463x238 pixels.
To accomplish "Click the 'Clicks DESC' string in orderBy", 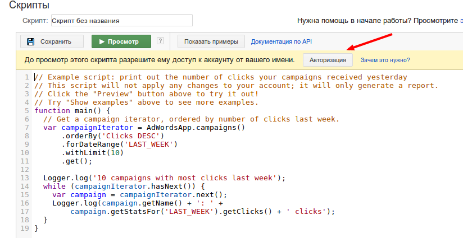I will coord(129,136).
